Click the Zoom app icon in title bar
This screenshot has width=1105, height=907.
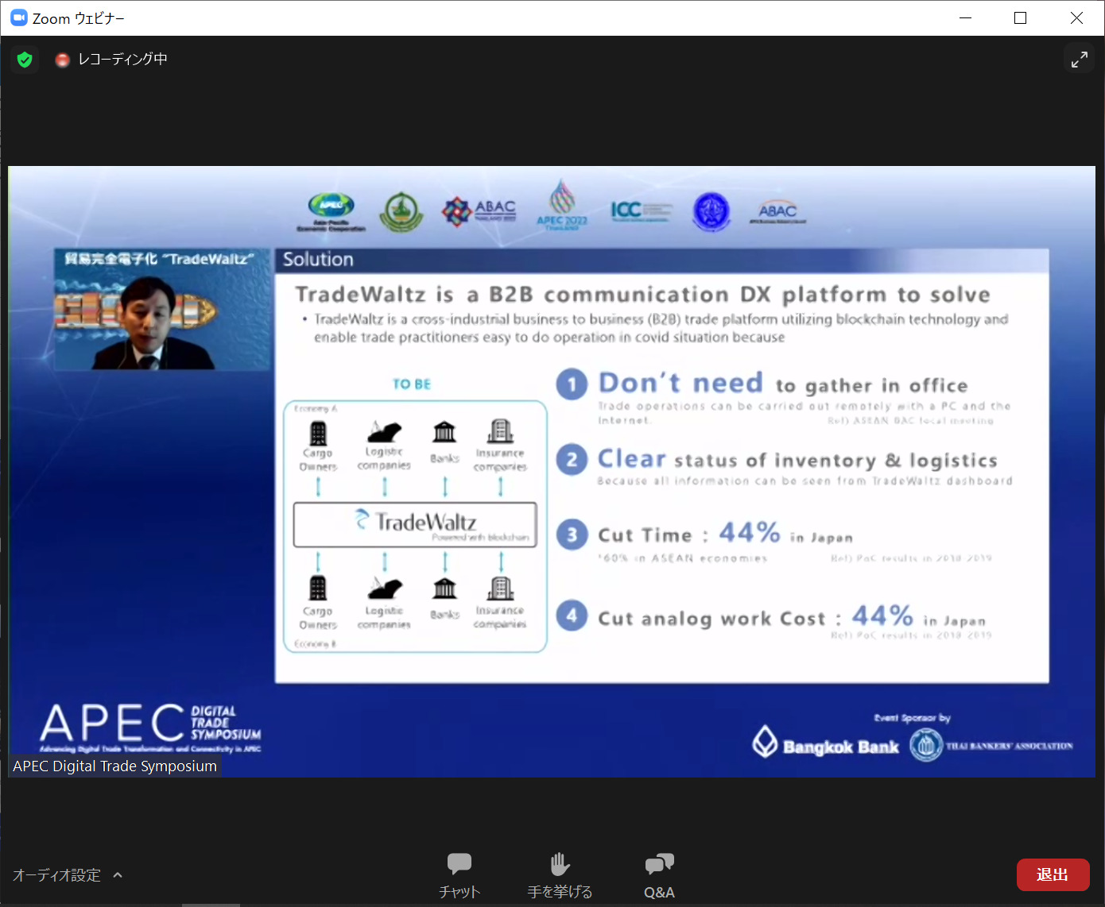coord(18,18)
